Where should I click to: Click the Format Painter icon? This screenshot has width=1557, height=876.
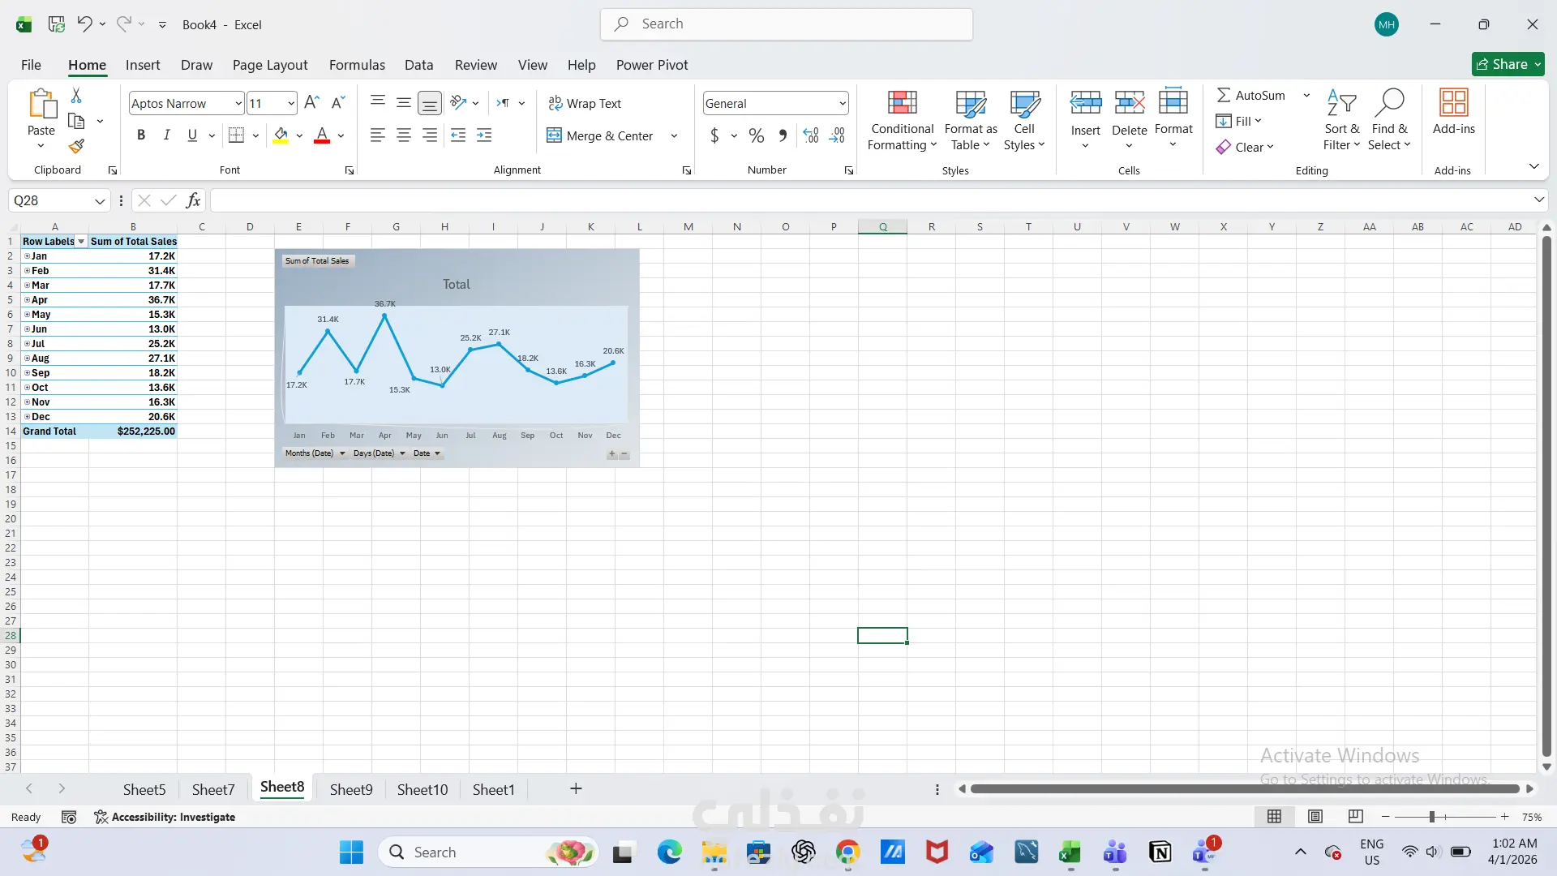click(x=76, y=147)
